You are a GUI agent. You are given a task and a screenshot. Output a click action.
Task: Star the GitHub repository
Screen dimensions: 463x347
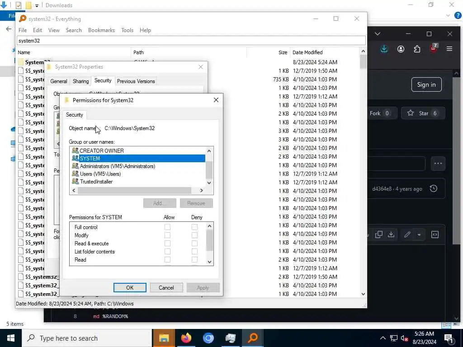pos(423,113)
